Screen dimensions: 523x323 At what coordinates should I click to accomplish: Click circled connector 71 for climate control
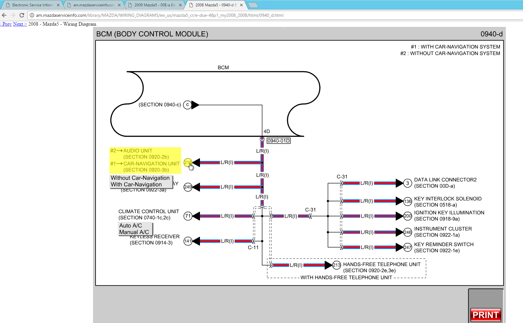[x=188, y=216]
